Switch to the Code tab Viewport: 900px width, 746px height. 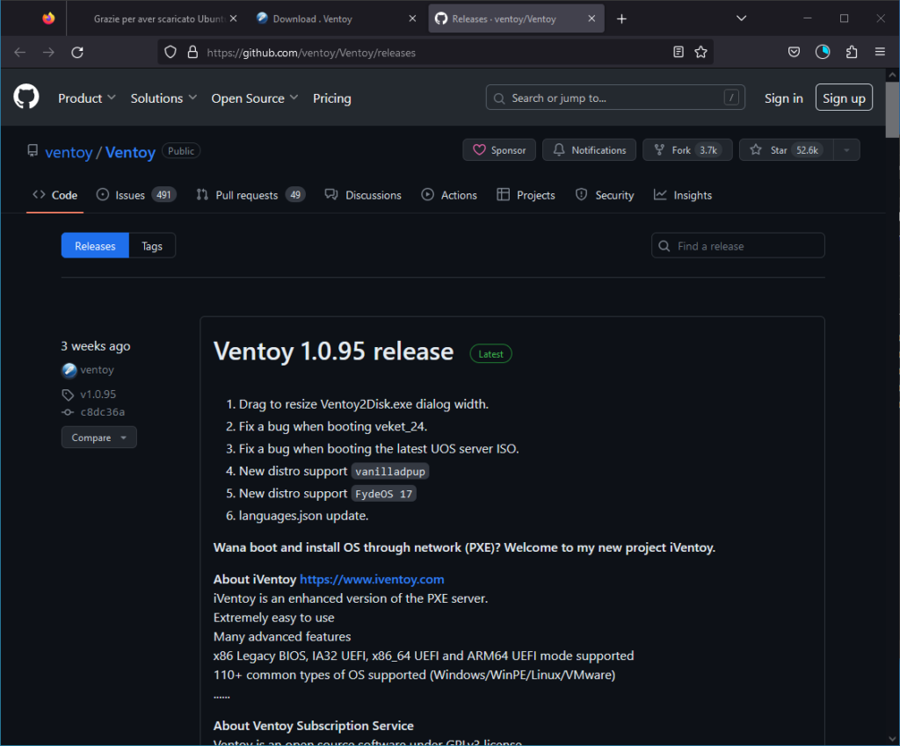(x=55, y=195)
